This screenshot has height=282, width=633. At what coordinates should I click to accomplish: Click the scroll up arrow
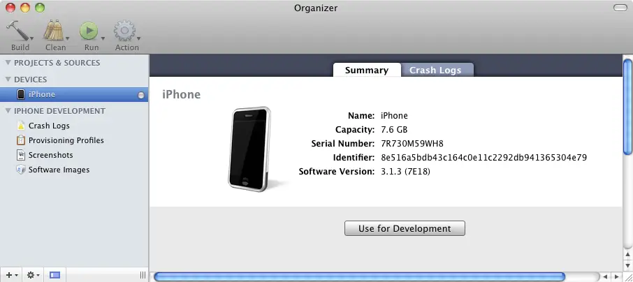click(x=627, y=255)
